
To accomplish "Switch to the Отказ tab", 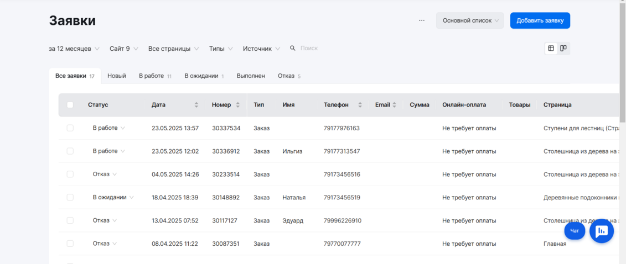I will click(289, 76).
